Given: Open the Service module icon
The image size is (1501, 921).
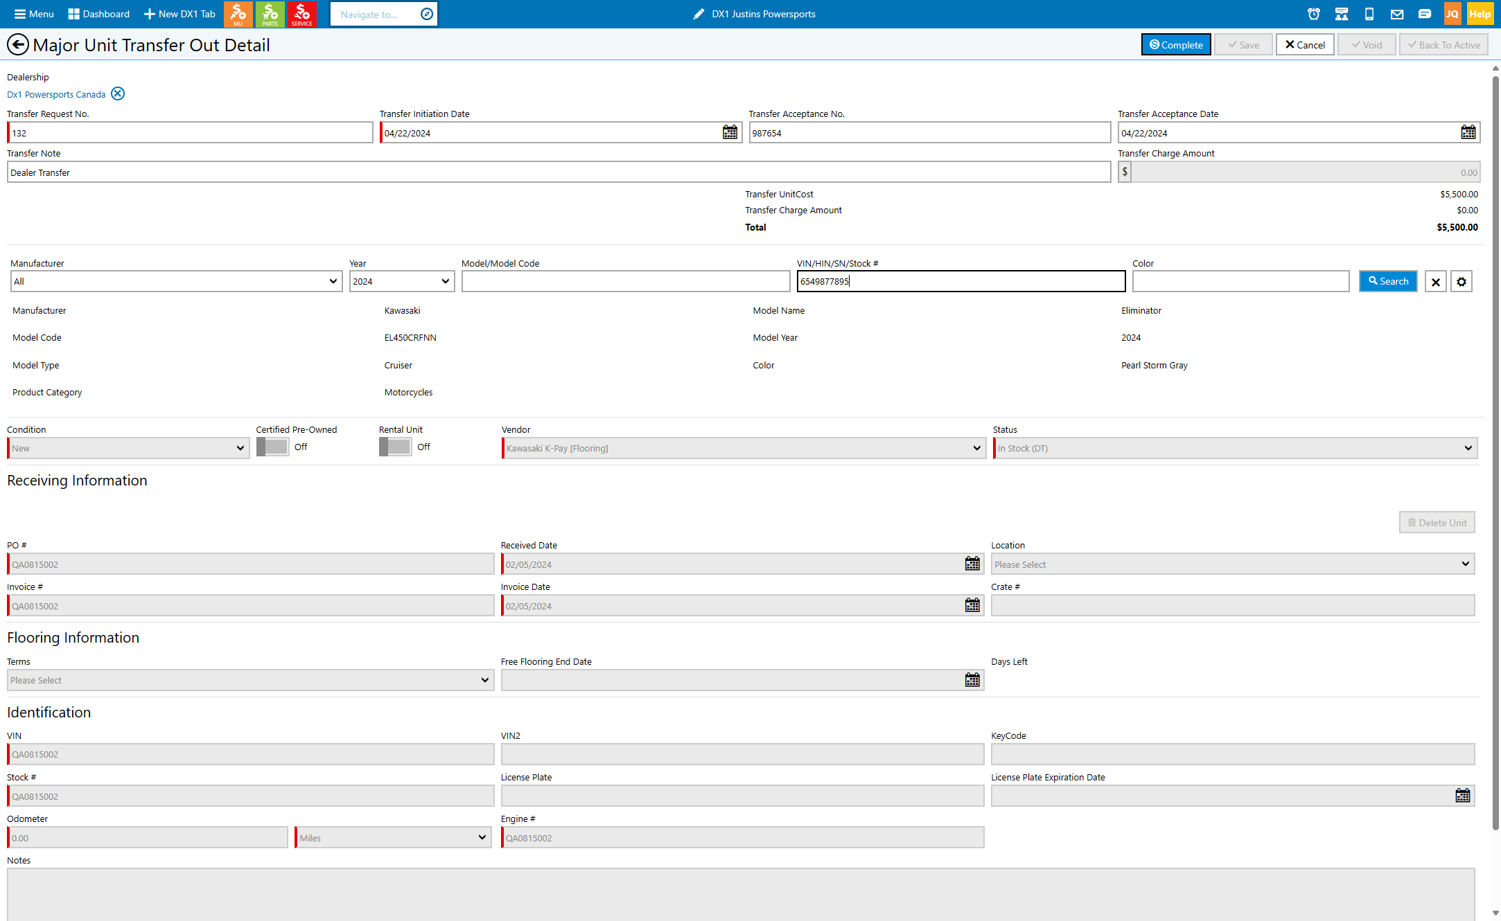Looking at the screenshot, I should coord(301,14).
